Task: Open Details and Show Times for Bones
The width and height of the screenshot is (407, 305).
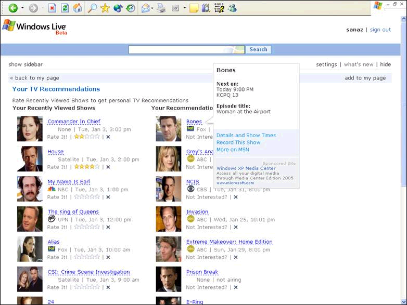Action: point(246,135)
